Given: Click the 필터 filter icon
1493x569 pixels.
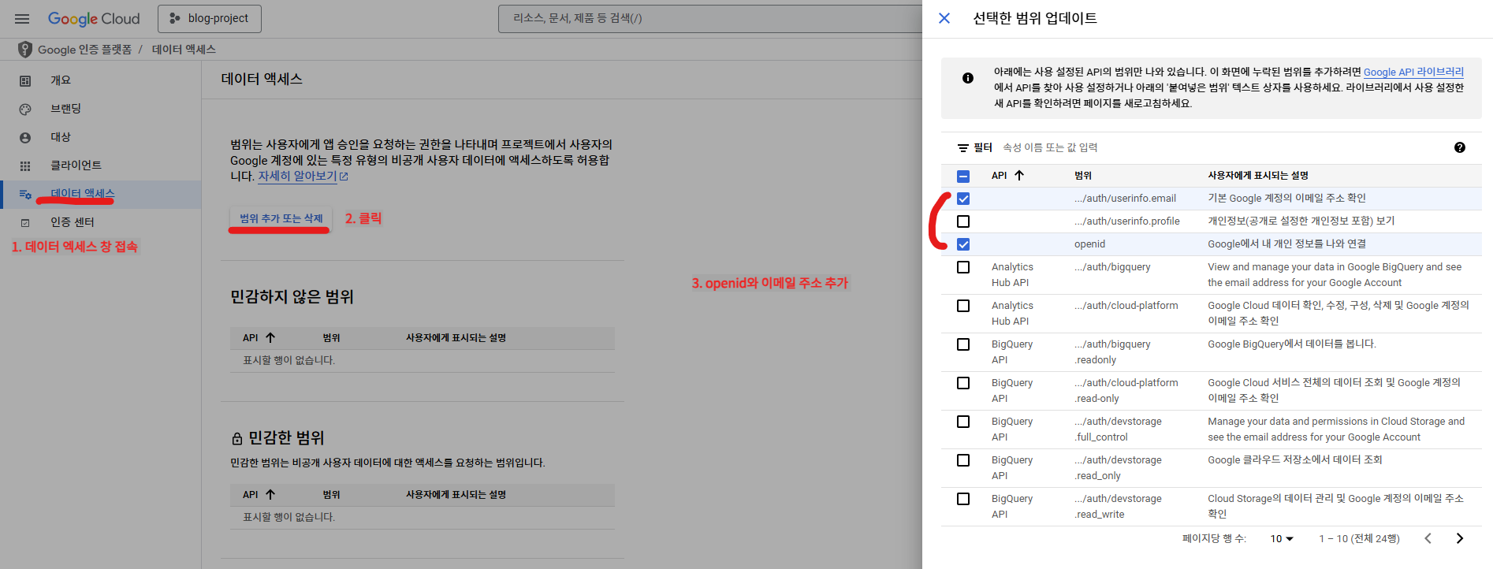Looking at the screenshot, I should click(962, 147).
